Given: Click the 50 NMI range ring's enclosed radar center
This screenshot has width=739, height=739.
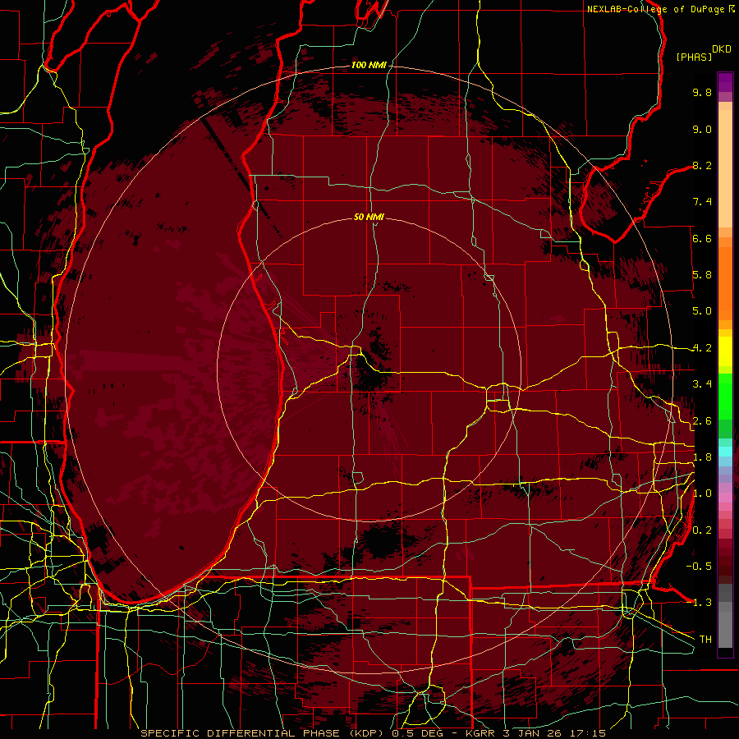Looking at the screenshot, I should click(x=369, y=369).
